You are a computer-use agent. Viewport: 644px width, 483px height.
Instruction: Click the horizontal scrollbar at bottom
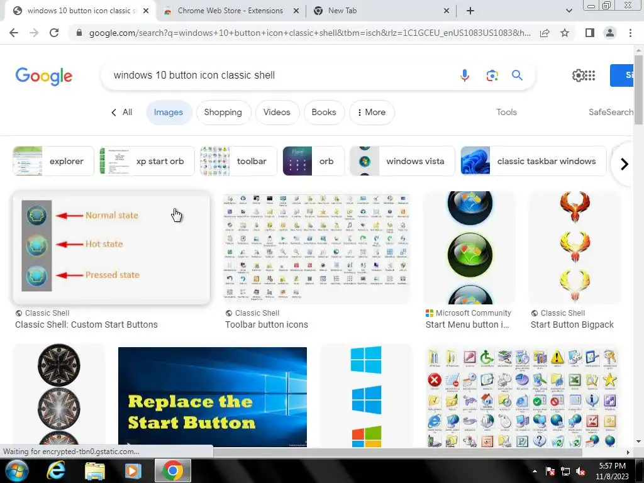click(397, 452)
